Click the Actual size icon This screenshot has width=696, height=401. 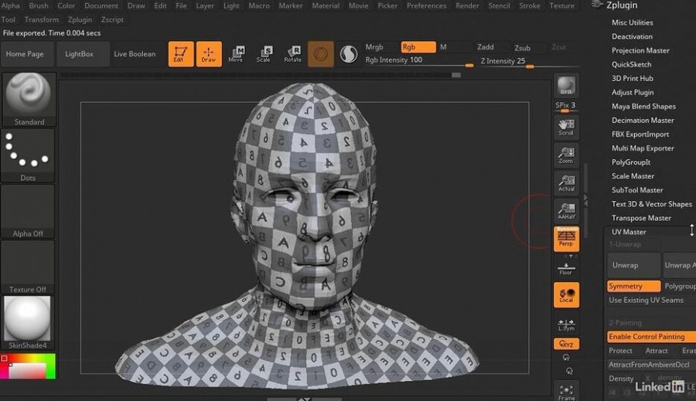(x=566, y=183)
